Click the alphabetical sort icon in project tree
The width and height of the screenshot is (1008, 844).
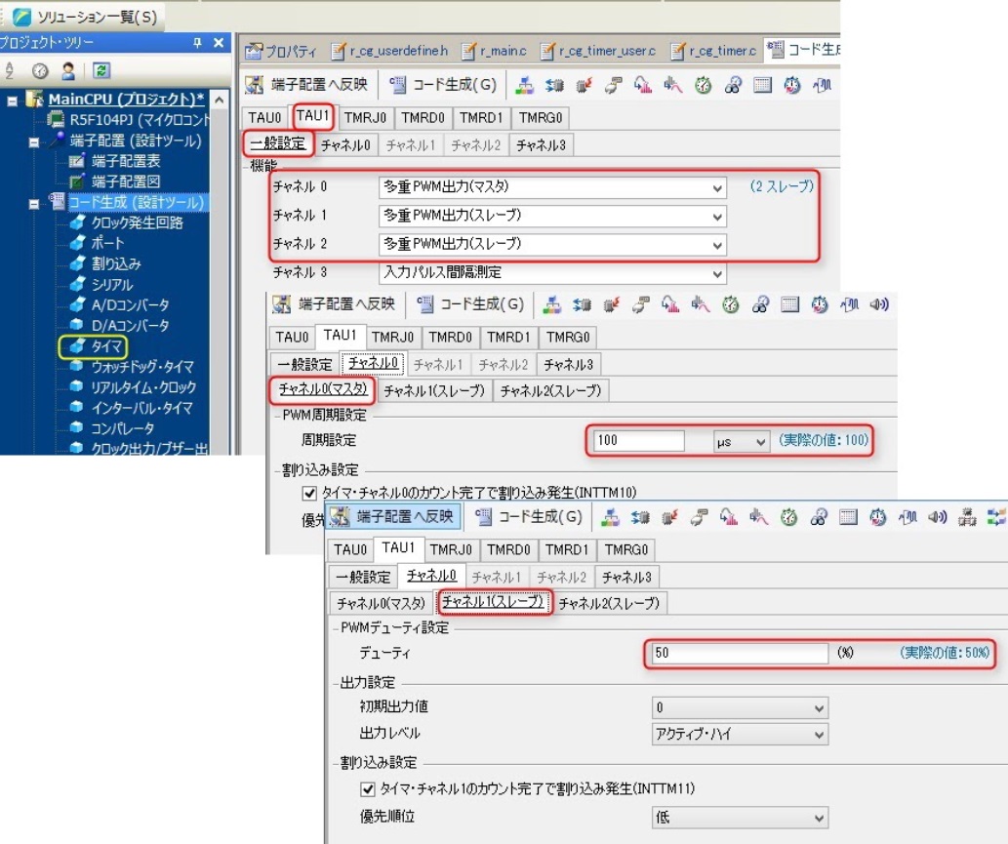point(10,70)
